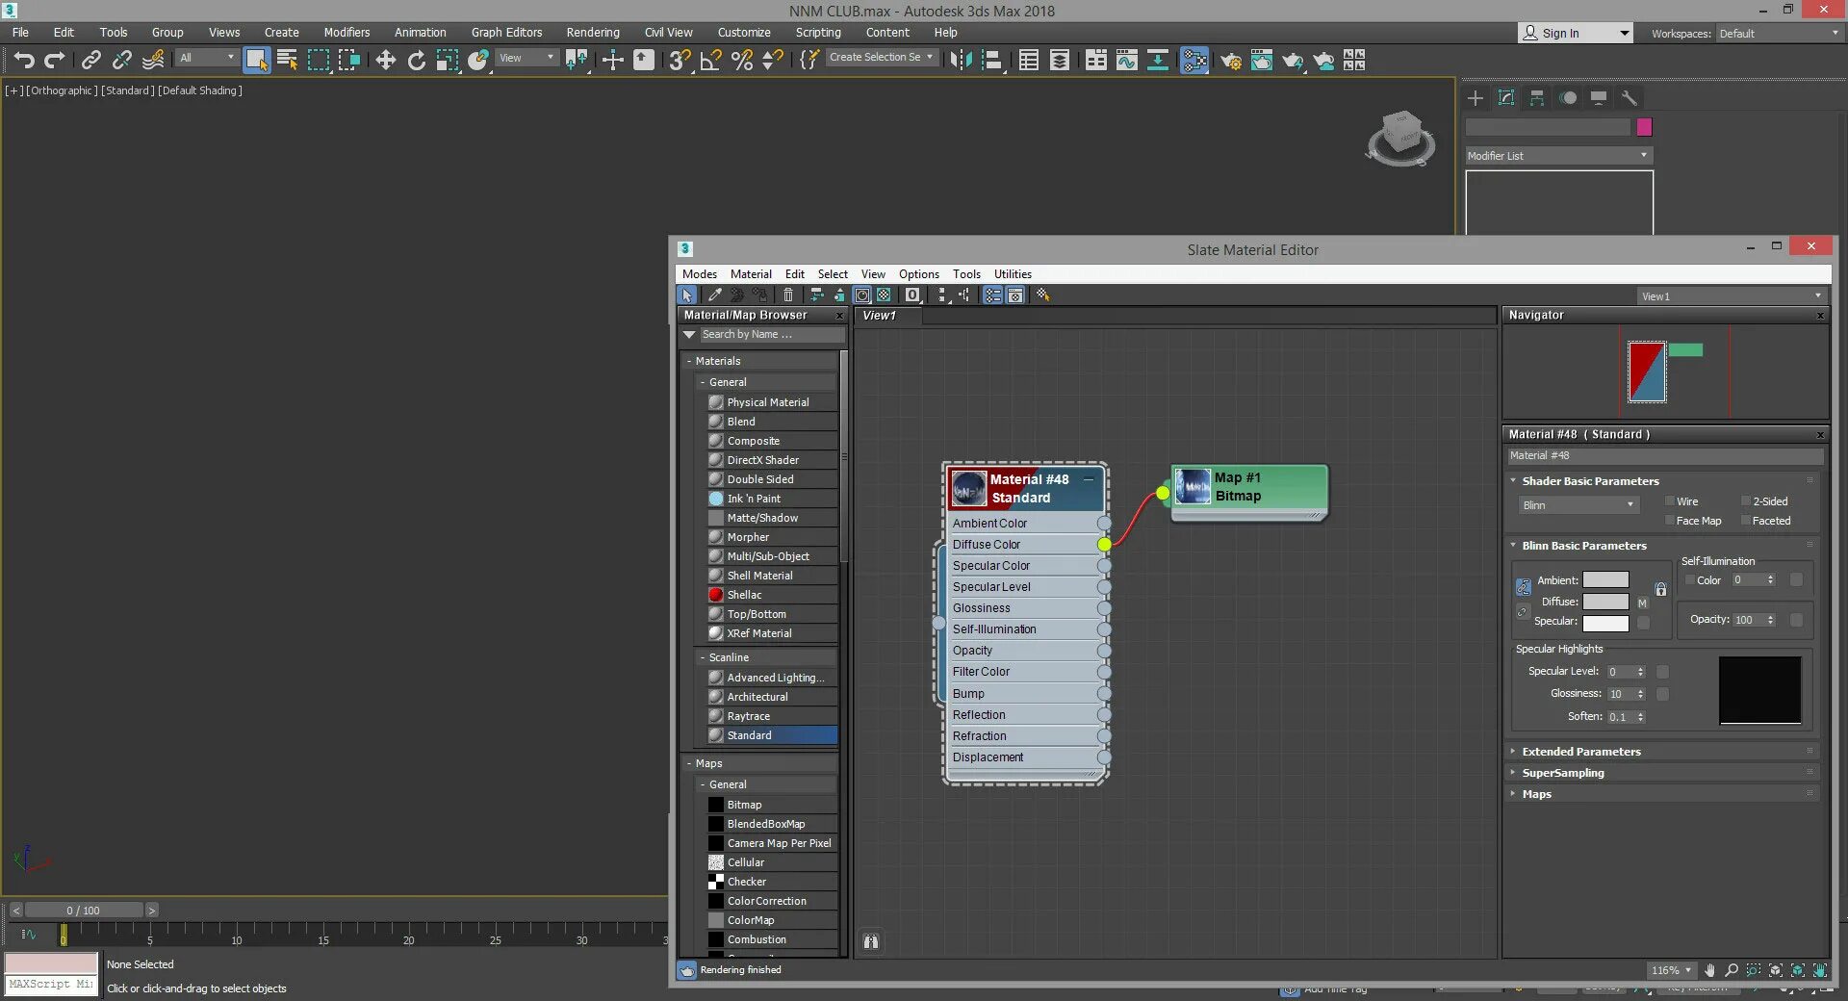Select the Eyedropper pick material tool

click(714, 295)
